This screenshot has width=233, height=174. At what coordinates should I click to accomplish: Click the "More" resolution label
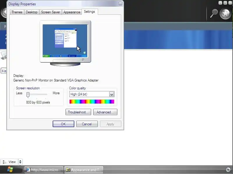56,93
